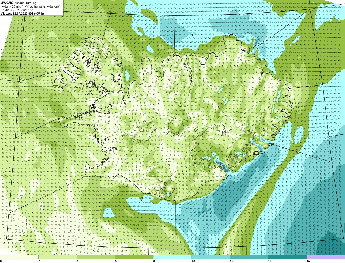Click the legend value label '10'

193,261
